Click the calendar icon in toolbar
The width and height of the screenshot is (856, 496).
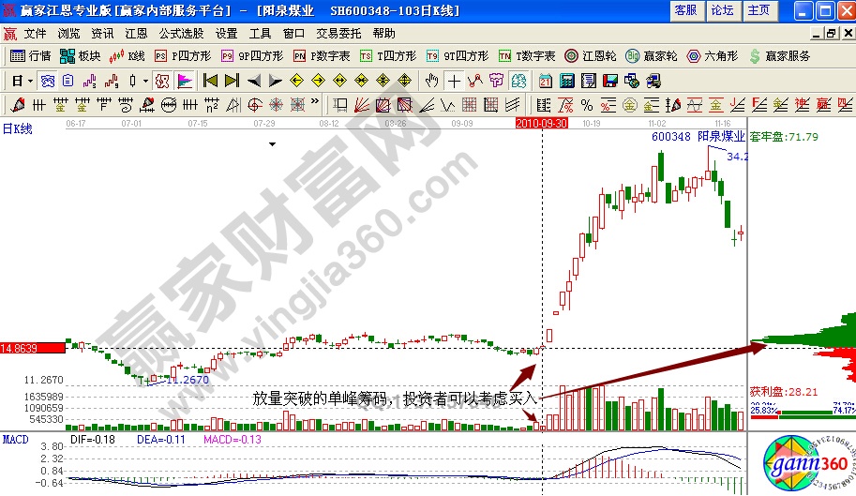[x=546, y=81]
